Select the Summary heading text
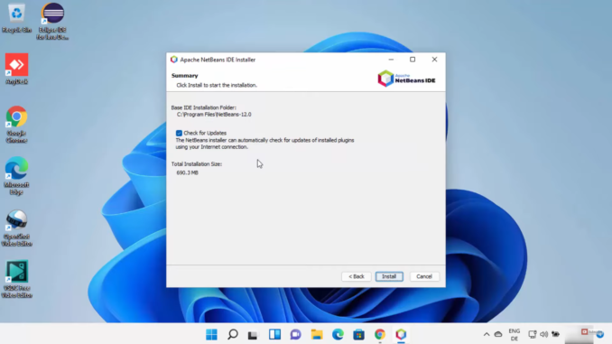 [x=185, y=76]
